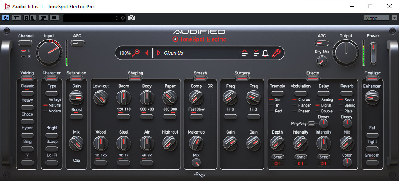This screenshot has width=399, height=181.
Task: Enable the input AGC switch
Action: pyautogui.click(x=77, y=42)
